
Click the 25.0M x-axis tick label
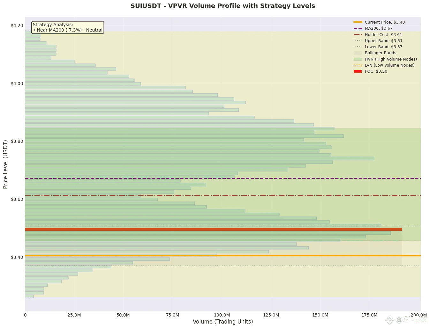pyautogui.click(x=74, y=315)
